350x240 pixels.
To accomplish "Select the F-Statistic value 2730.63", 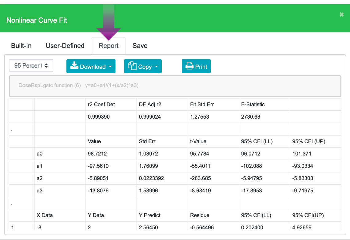I will pyautogui.click(x=251, y=117).
